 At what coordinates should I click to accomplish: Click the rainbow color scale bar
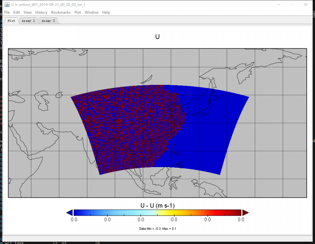click(x=157, y=212)
